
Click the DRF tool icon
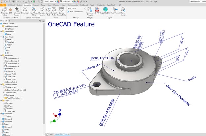pyautogui.click(x=10, y=11)
